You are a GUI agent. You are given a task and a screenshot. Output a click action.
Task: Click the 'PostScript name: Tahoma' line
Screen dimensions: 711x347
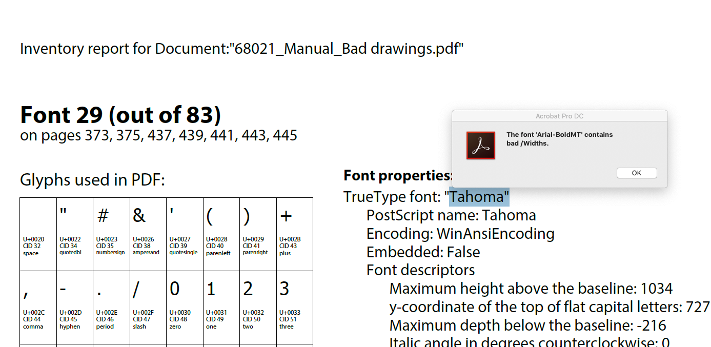tap(451, 215)
